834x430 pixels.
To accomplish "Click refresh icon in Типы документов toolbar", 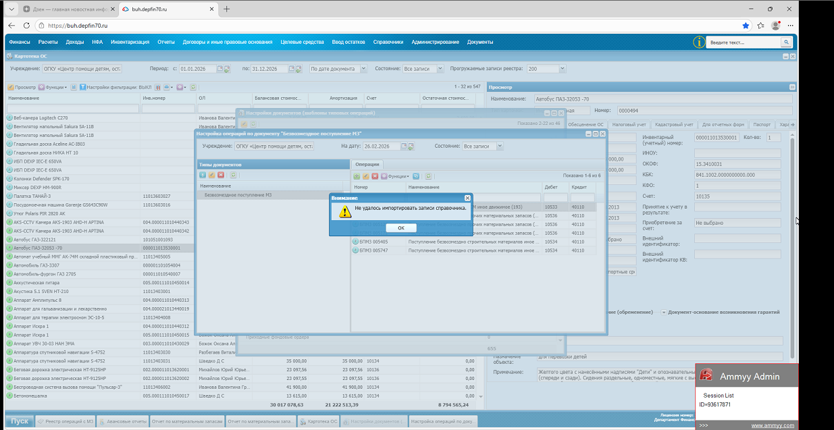I will (x=233, y=175).
